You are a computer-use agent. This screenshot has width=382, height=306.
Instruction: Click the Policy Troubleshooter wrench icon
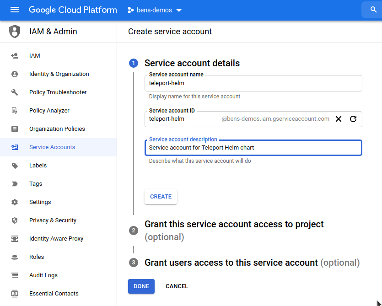click(x=14, y=92)
